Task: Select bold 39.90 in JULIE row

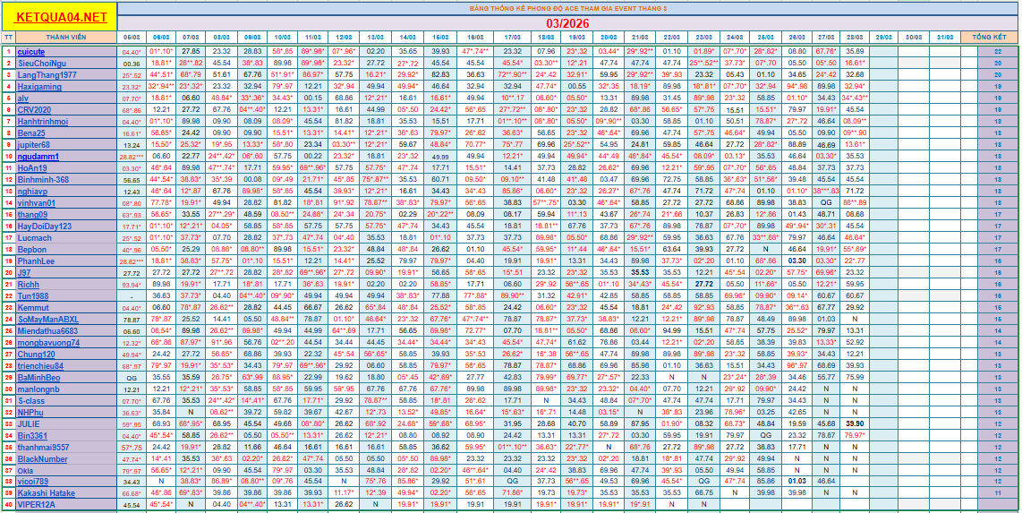Action: coord(856,424)
